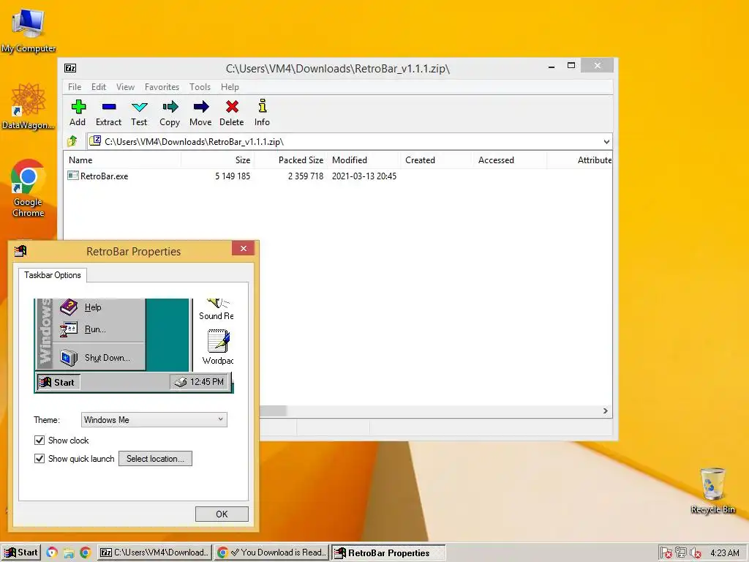Open the Tools menu
749x562 pixels.
pos(200,87)
